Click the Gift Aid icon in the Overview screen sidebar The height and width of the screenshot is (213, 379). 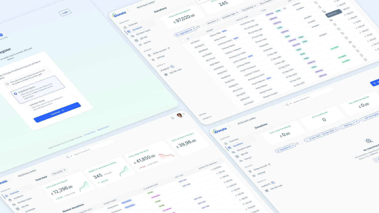click(18, 209)
